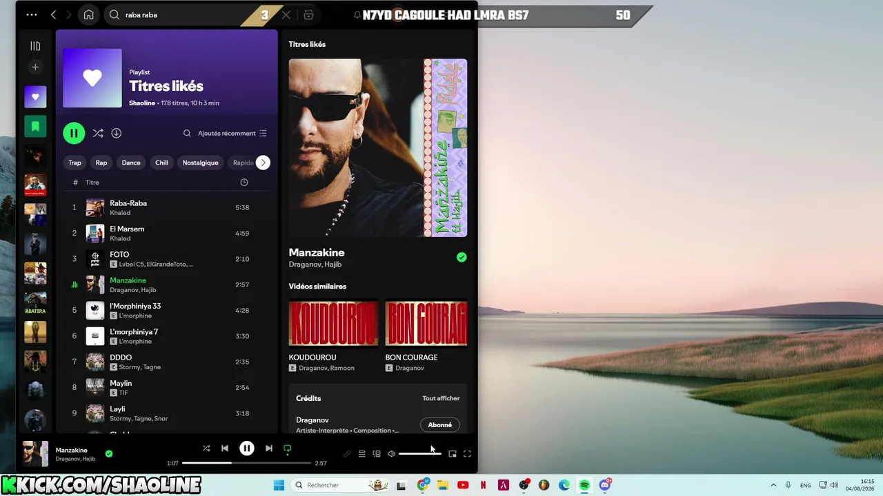Toggle liked checkmark beside Manzakine in player bar
Screen dimensions: 883x496
point(109,454)
